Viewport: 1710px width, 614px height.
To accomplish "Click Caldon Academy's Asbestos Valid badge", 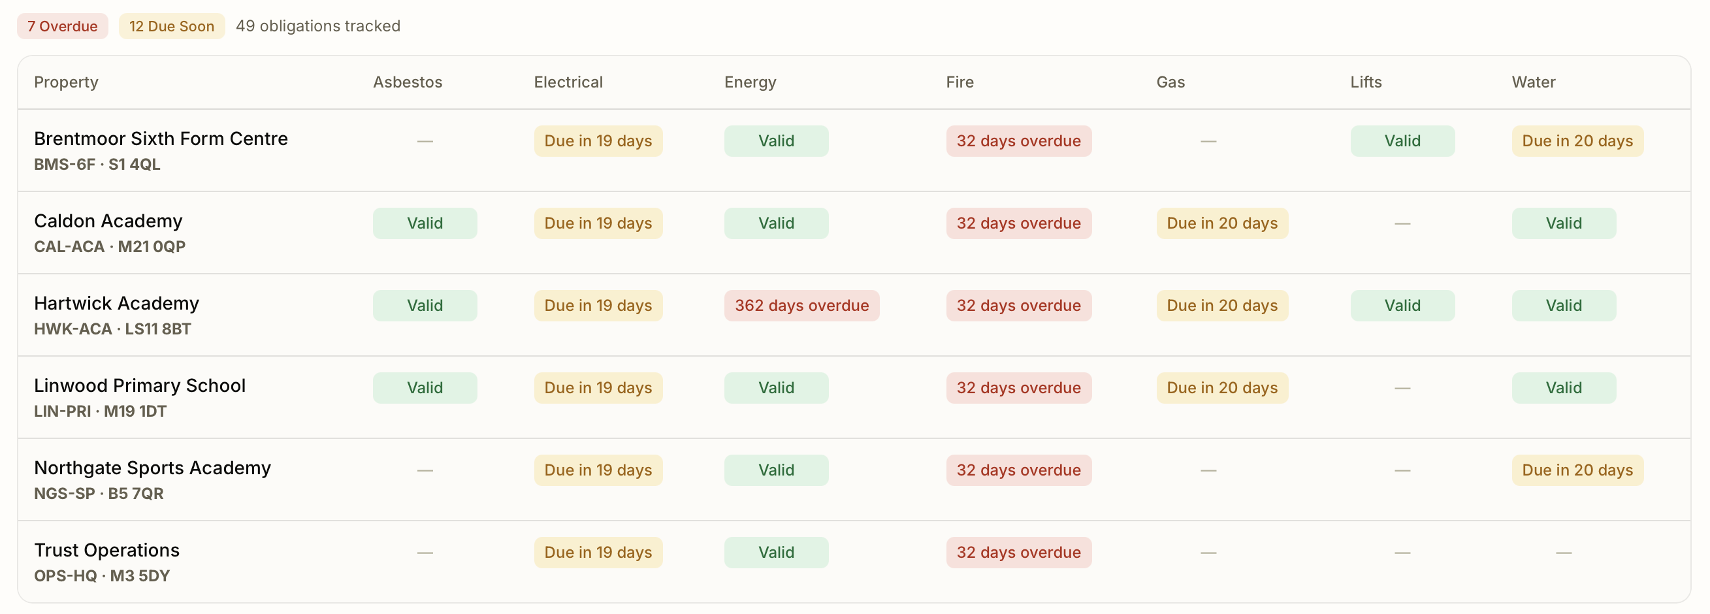I will coord(425,223).
